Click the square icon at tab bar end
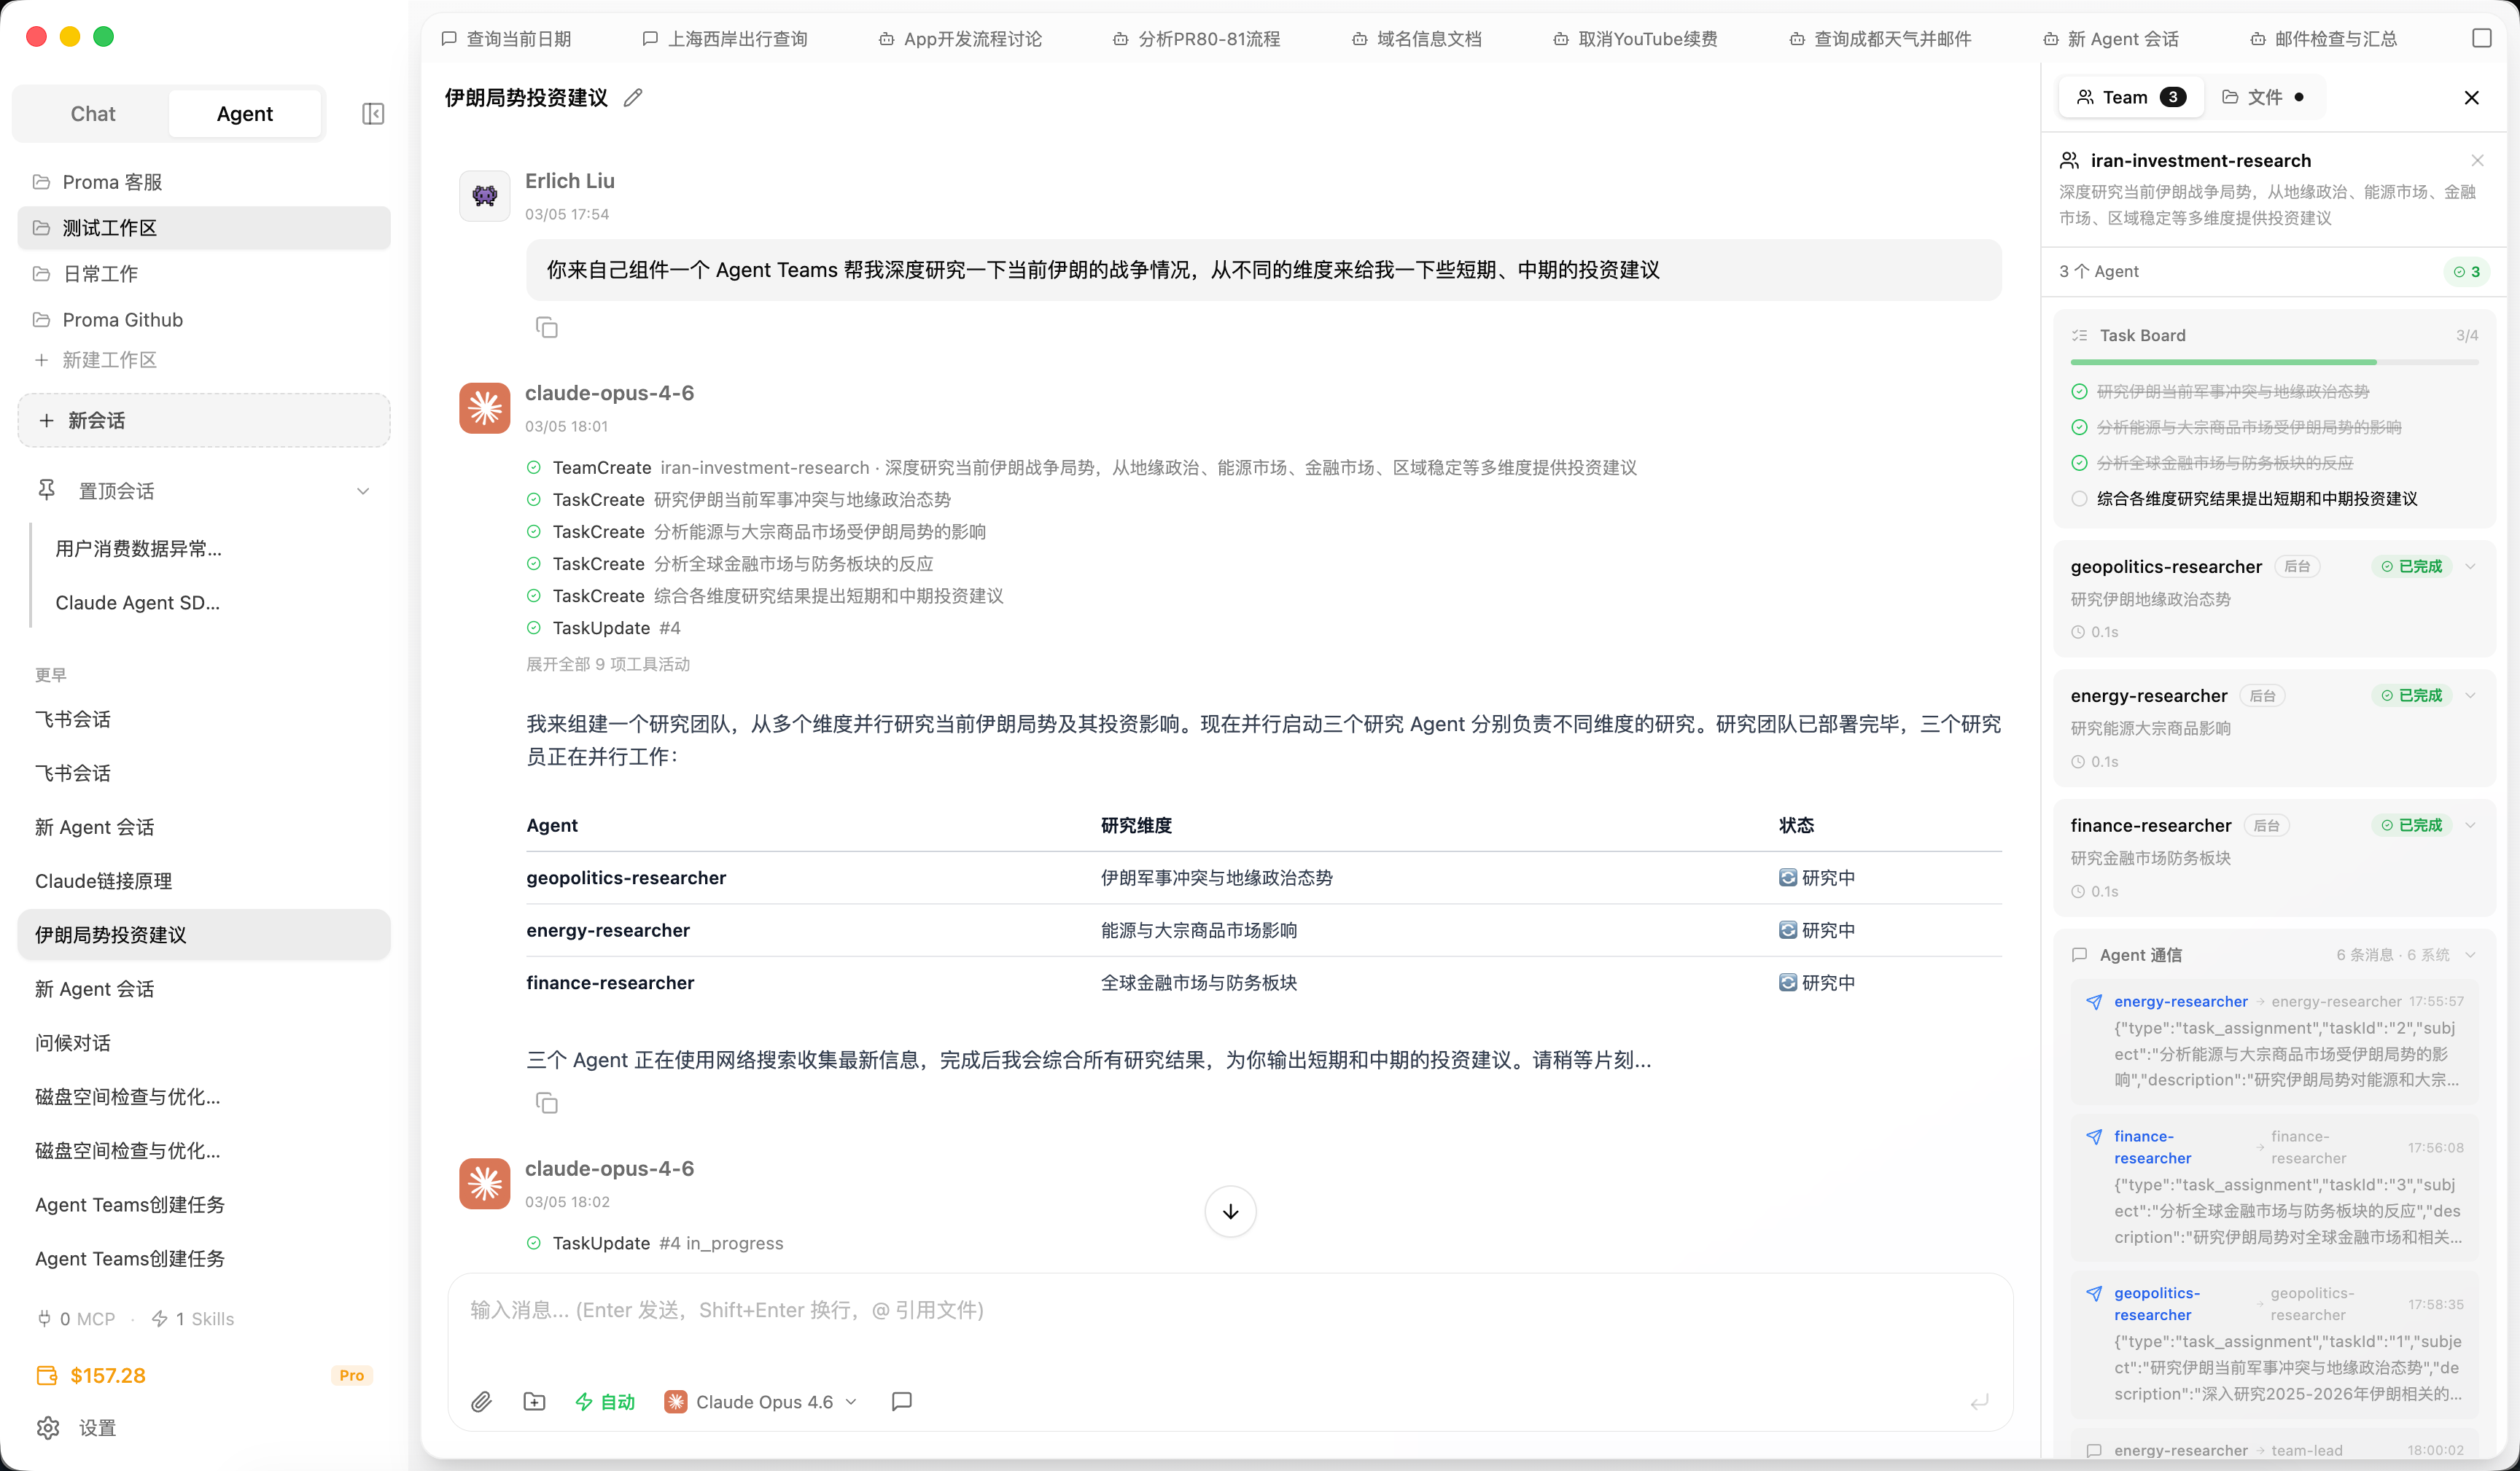The height and width of the screenshot is (1471, 2520). tap(2481, 38)
